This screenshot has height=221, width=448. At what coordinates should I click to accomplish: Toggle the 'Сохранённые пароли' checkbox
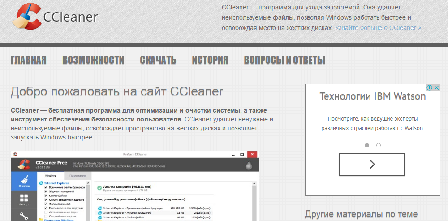46,216
